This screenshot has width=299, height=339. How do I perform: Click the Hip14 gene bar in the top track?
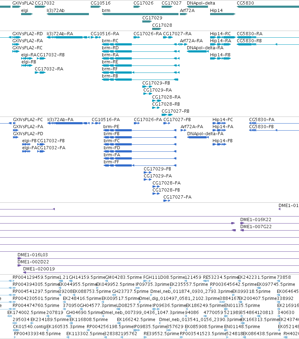tap(223, 14)
